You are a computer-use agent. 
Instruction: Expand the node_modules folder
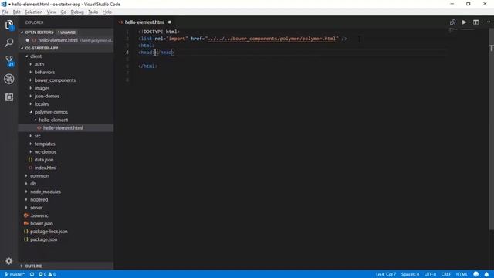[x=26, y=192]
